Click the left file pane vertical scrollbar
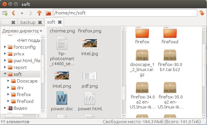 point(124,72)
